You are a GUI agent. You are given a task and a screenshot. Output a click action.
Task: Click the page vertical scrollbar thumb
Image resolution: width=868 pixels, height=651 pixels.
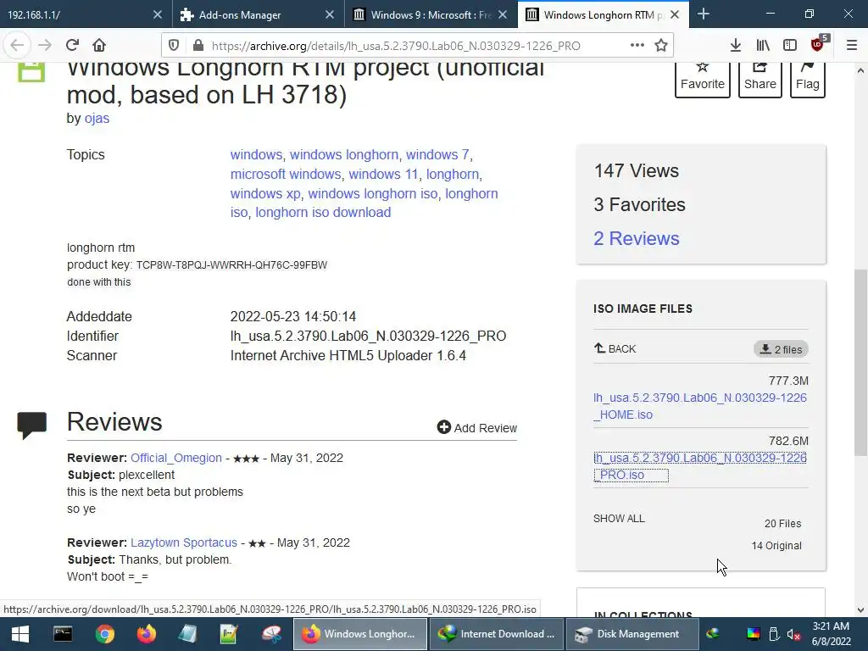point(860,363)
